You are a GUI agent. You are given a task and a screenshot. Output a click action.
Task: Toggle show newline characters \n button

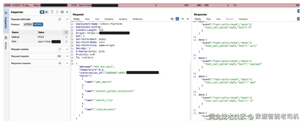tap(183, 19)
